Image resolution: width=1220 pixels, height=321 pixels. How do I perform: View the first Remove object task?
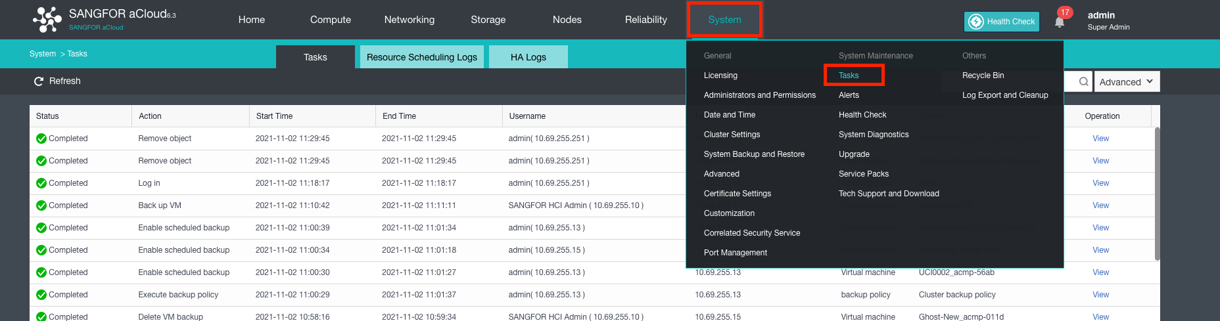pos(1100,139)
